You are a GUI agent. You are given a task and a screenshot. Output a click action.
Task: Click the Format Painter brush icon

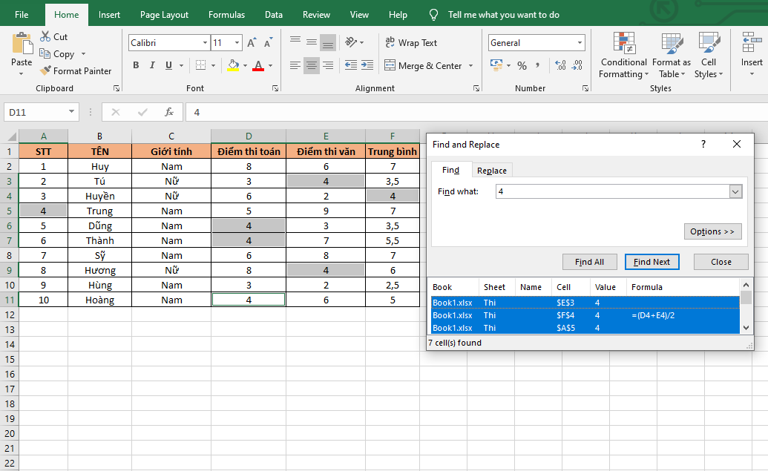(45, 71)
